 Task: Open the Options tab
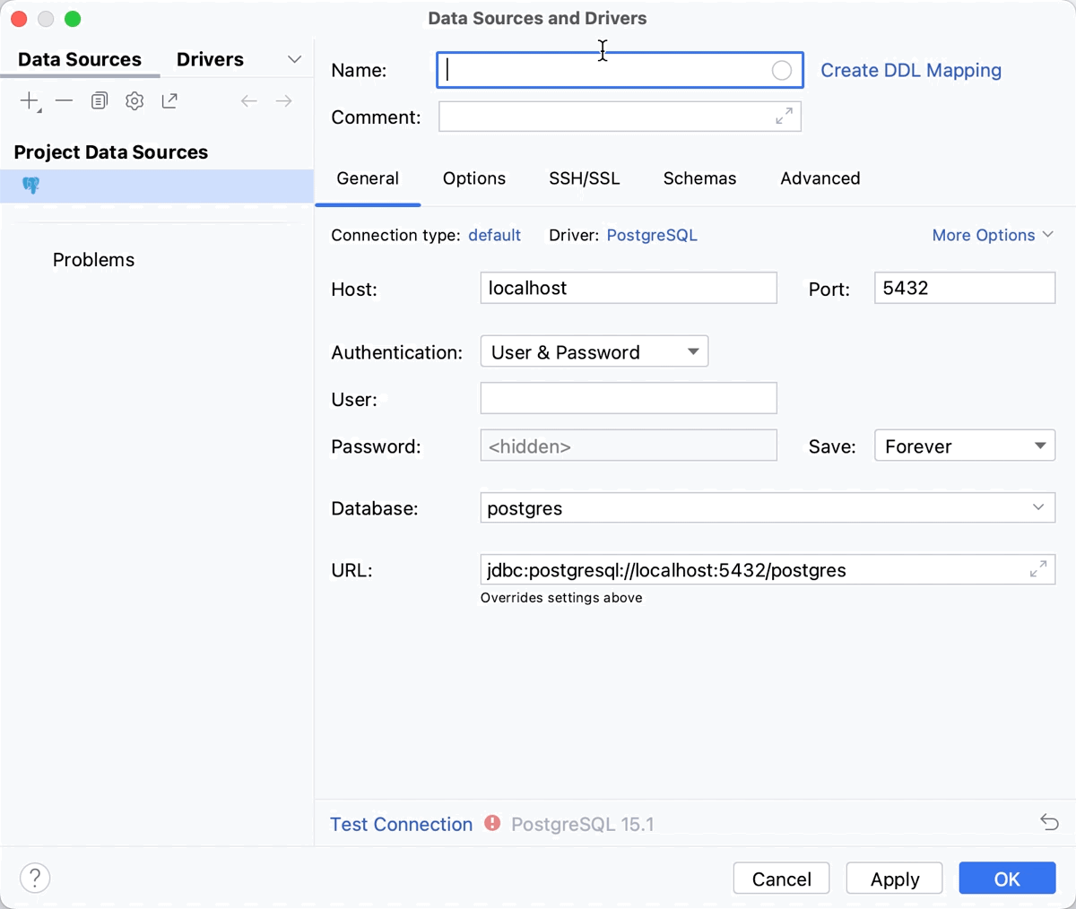(474, 178)
